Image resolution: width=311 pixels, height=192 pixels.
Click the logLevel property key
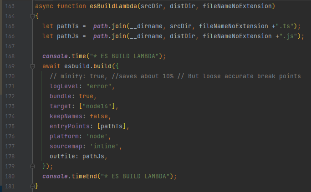[x=64, y=86]
